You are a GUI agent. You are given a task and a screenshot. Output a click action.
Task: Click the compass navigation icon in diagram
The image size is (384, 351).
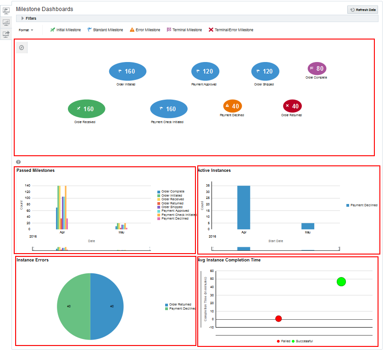[x=22, y=48]
